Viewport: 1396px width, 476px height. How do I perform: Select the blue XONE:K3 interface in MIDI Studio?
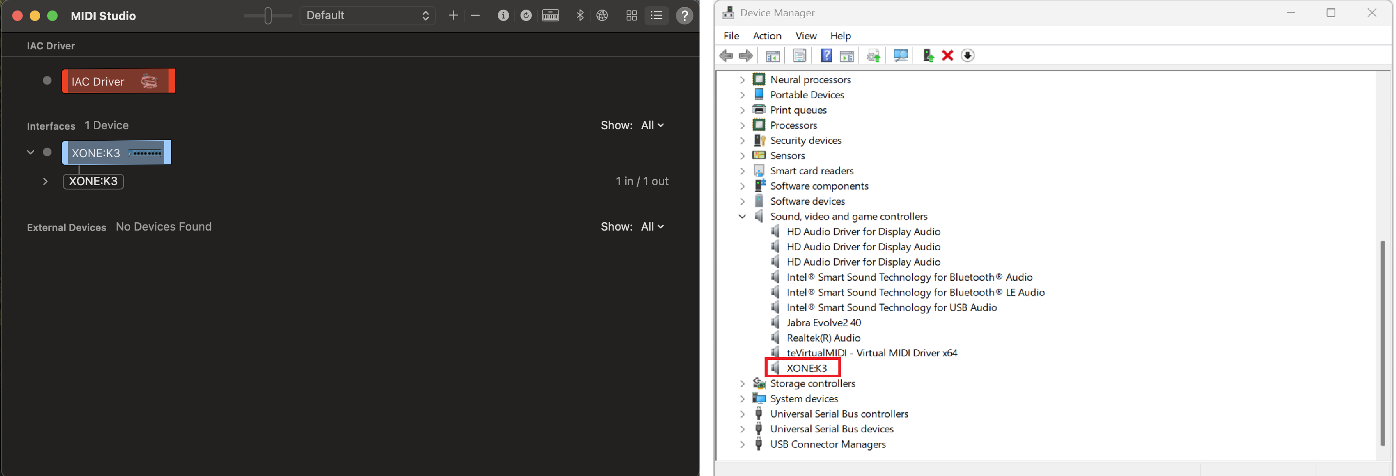pos(117,152)
